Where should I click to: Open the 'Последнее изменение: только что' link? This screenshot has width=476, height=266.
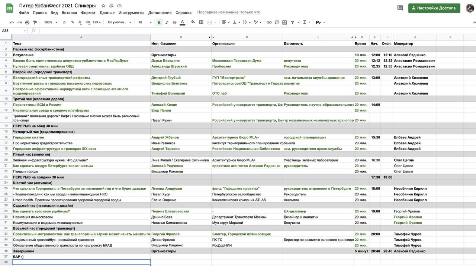tap(229, 12)
